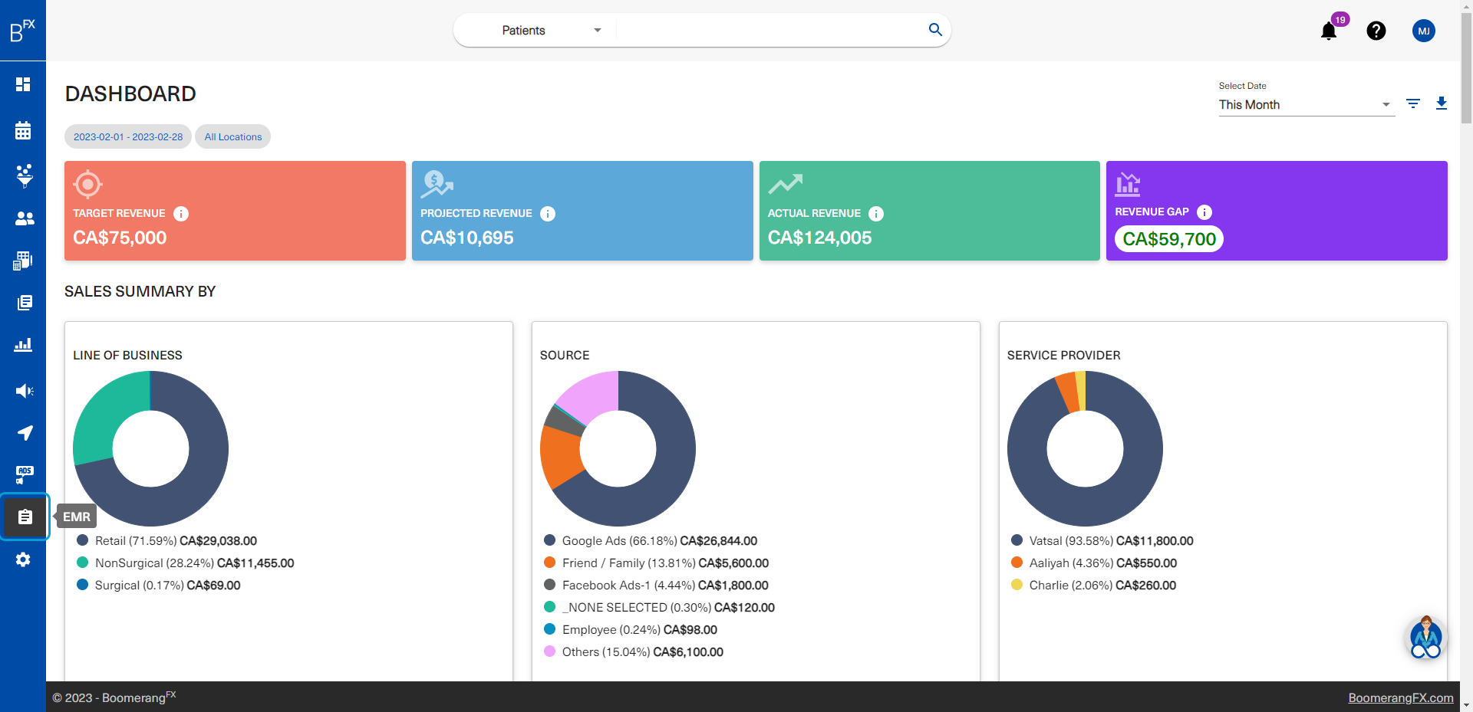
Task: Open the bar chart reports icon in sidebar
Action: pyautogui.click(x=23, y=345)
